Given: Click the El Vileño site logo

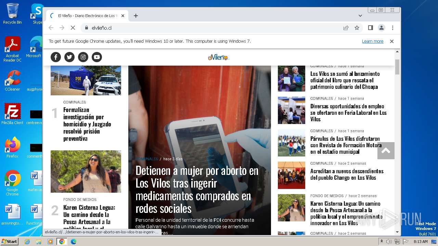Looking at the screenshot, I should tap(218, 57).
